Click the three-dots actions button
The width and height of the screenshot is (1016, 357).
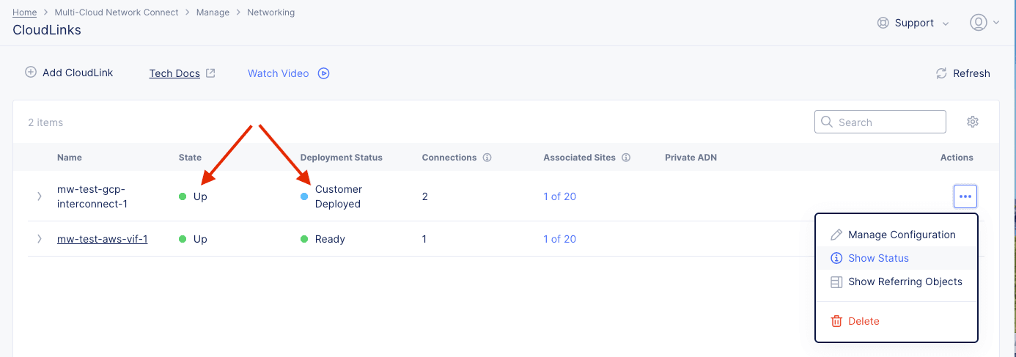click(x=965, y=196)
